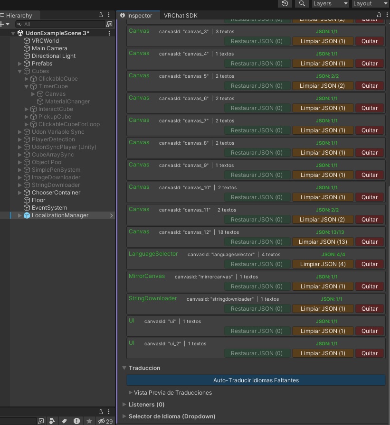Toggle the Inspector lock icon
Screen dimensions: 390x425
click(x=379, y=15)
